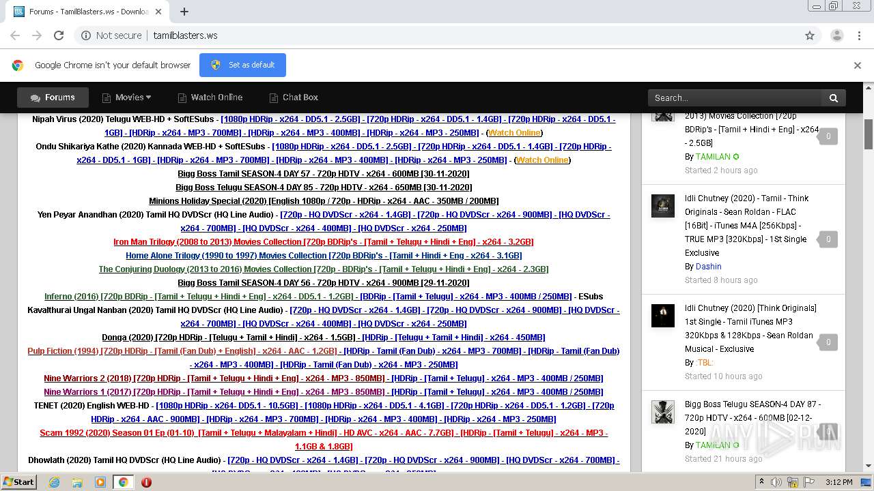This screenshot has height=491, width=874.
Task: Open Windows Explorer folder in taskbar
Action: tap(77, 482)
